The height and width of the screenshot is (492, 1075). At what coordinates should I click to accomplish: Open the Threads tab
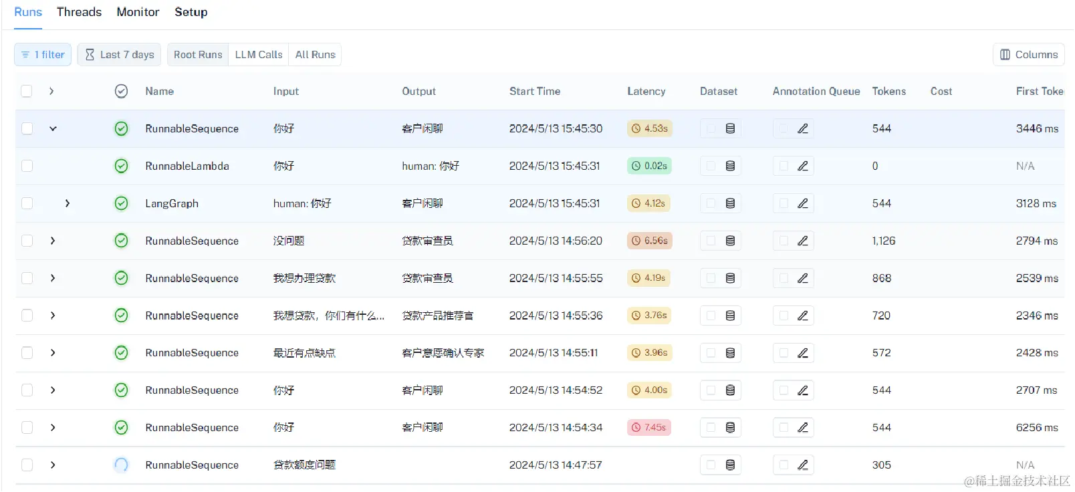[79, 12]
